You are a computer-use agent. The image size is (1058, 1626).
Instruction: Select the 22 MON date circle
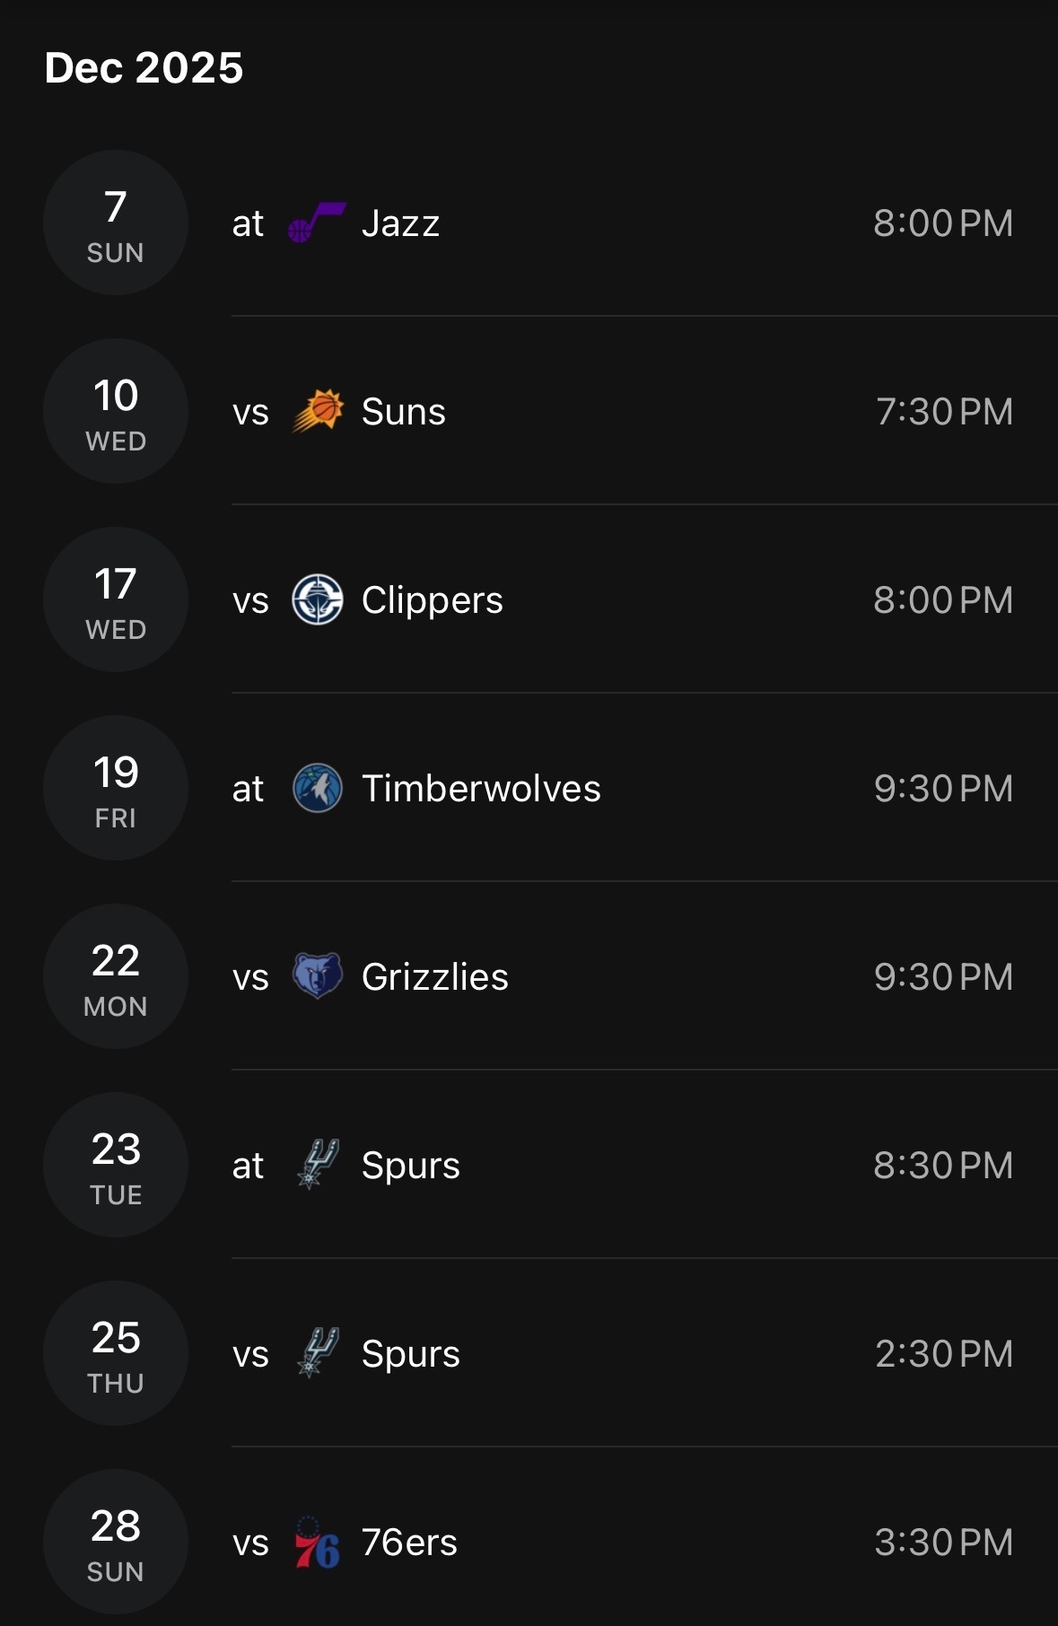tap(116, 976)
